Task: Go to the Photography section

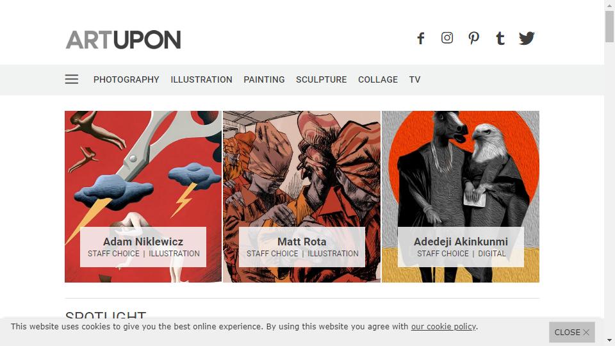Action: point(126,79)
